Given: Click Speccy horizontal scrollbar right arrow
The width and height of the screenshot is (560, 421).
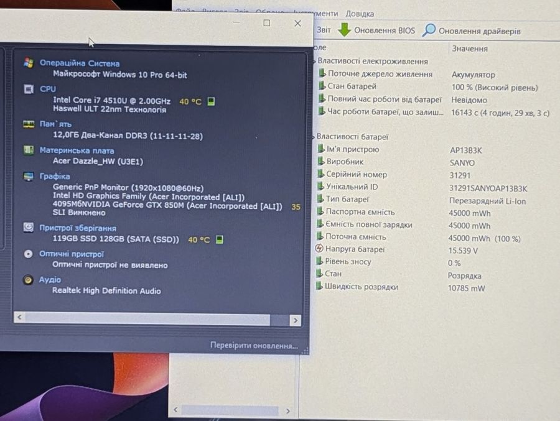Looking at the screenshot, I should 295,320.
